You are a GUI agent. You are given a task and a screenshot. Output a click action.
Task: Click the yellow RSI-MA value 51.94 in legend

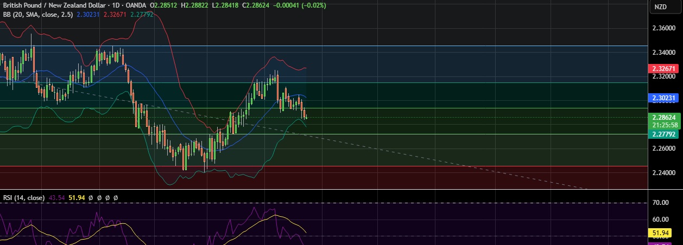coord(77,198)
